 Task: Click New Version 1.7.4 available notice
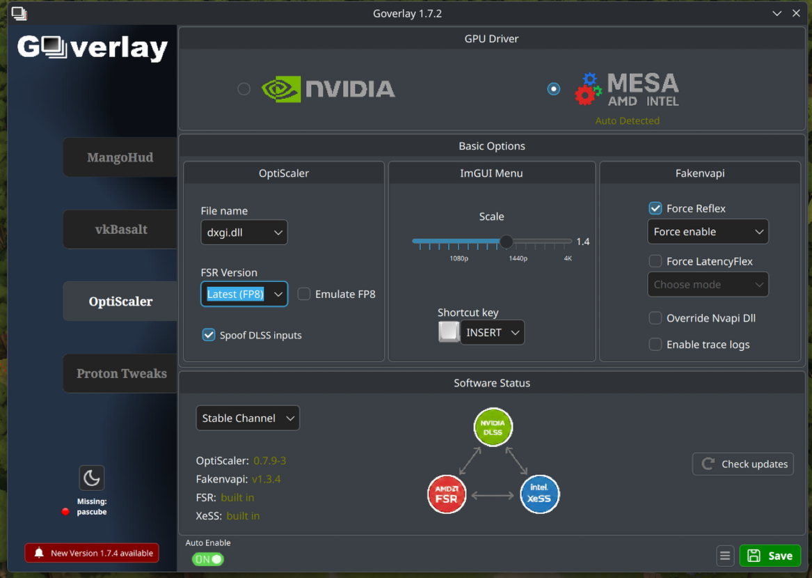tap(92, 553)
